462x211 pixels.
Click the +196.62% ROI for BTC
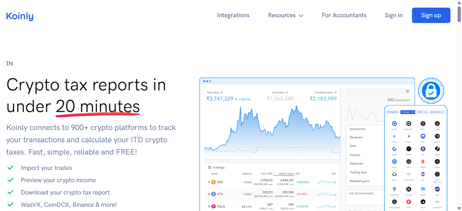coord(302,182)
